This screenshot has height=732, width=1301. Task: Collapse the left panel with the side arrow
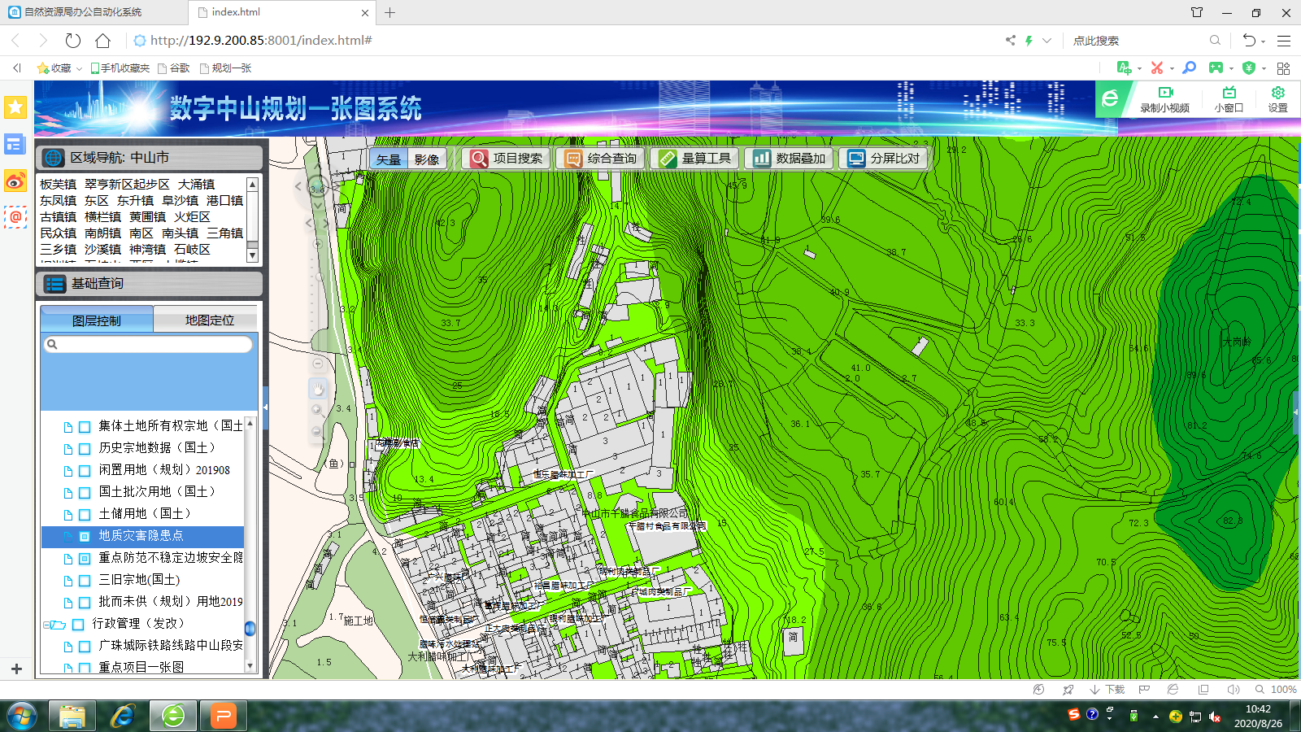[265, 407]
